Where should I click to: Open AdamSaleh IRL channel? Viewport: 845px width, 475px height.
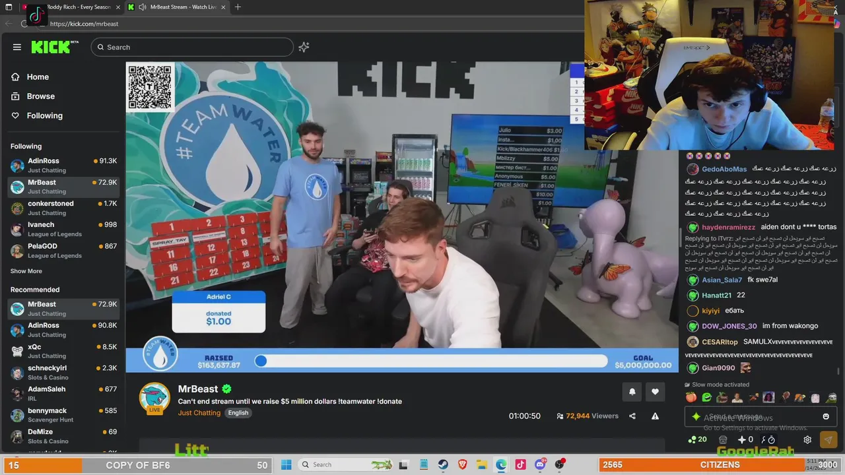pos(63,393)
